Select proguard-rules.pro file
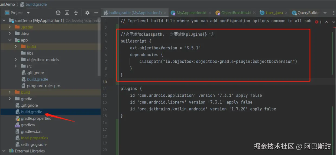This screenshot has width=336, height=155. click(43, 86)
